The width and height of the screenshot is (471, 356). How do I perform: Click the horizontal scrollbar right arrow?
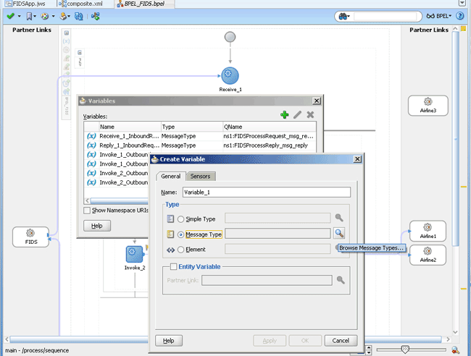[x=448, y=339]
